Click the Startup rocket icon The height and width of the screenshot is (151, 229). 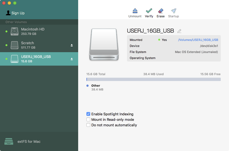click(174, 11)
